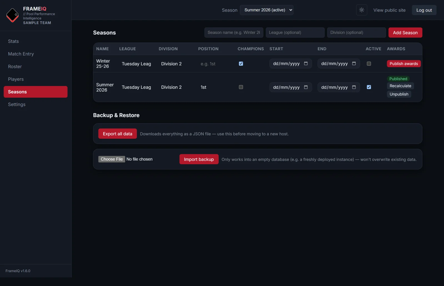Image resolution: width=444 pixels, height=286 pixels.
Task: Go to Match Entry page
Action: [36, 54]
